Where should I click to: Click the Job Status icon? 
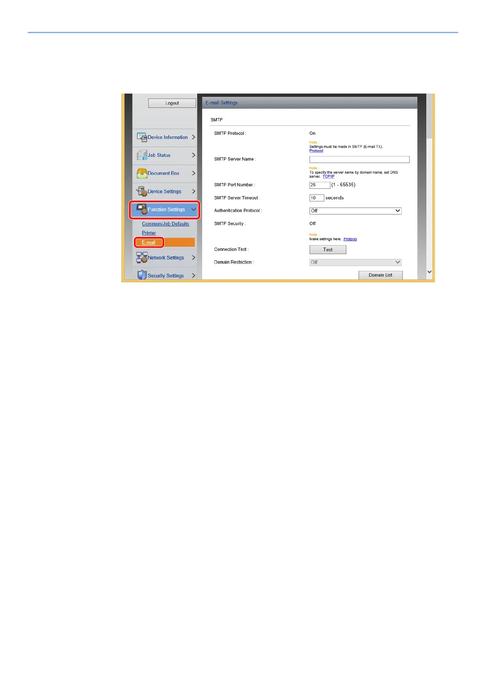coord(142,155)
